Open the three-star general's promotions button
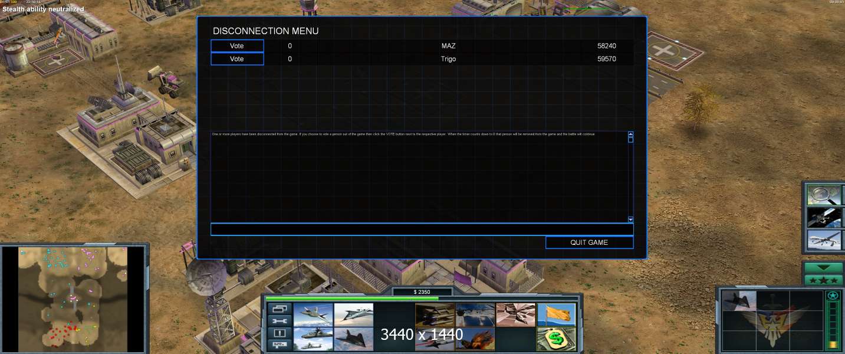 click(x=824, y=280)
